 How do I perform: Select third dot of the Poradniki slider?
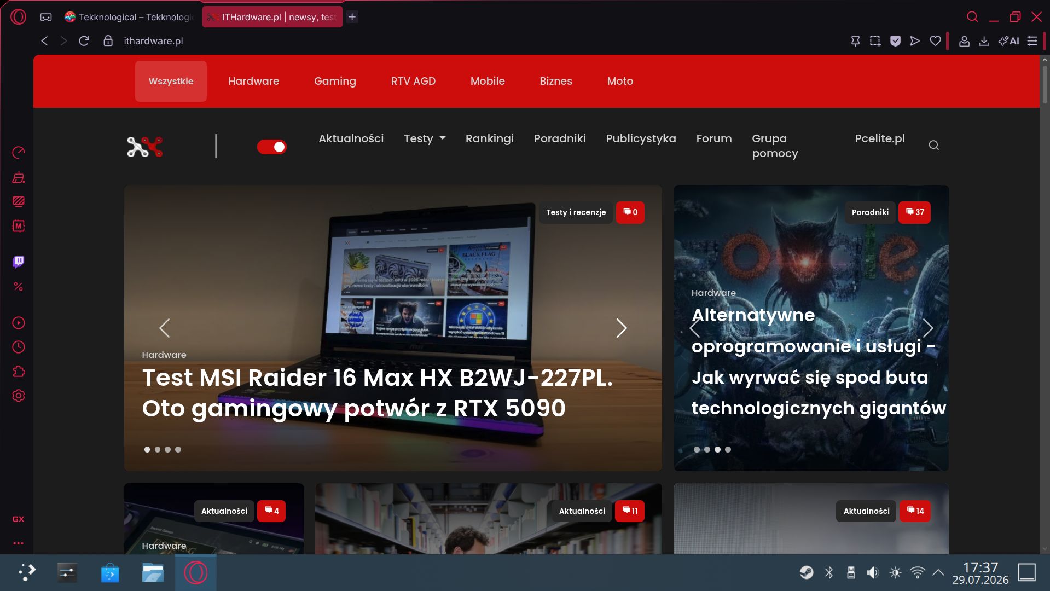click(717, 450)
